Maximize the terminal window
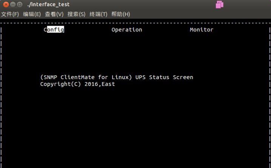 19,5
